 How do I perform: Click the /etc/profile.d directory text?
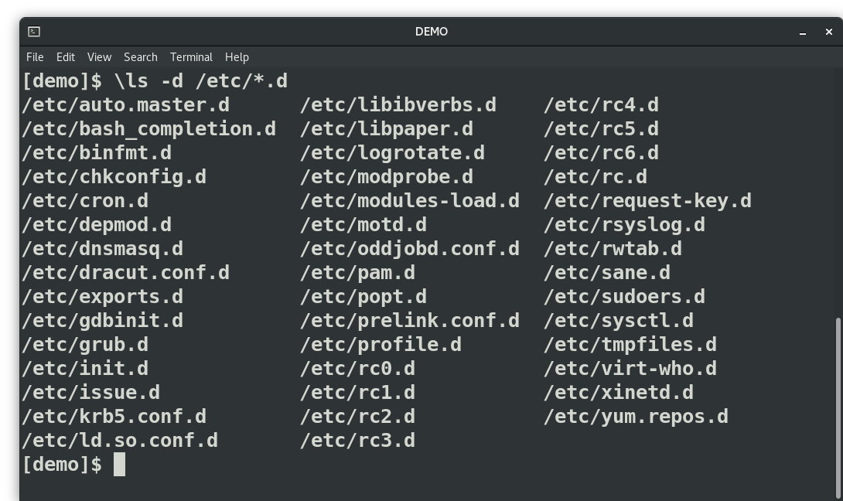tap(381, 345)
